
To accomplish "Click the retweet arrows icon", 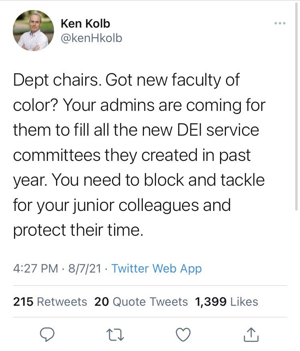I will (x=116, y=334).
